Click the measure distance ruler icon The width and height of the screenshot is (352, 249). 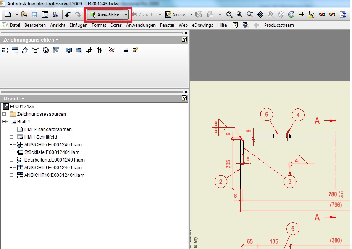coord(301,15)
